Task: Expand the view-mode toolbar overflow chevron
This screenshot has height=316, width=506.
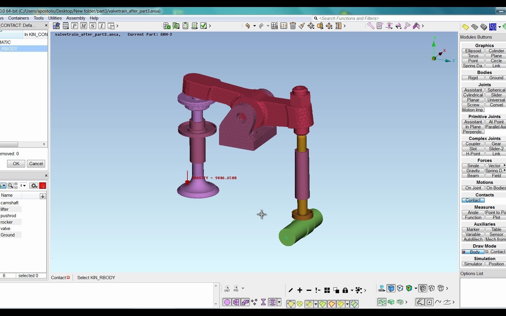Action: 447,288
